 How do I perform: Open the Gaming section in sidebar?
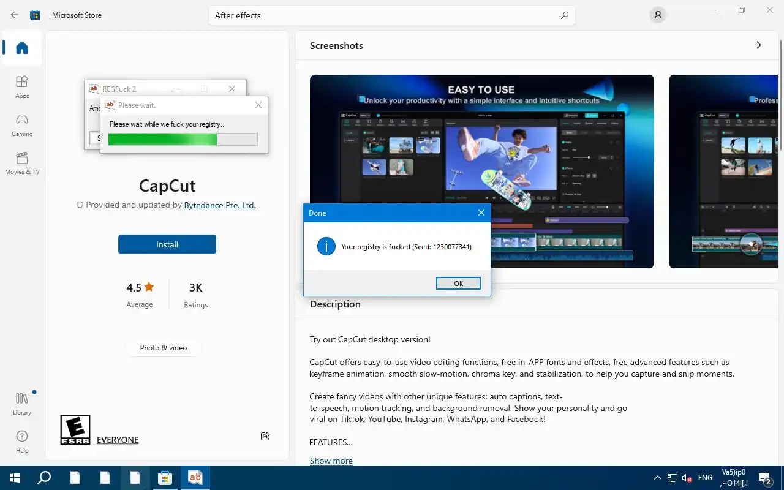click(x=22, y=125)
